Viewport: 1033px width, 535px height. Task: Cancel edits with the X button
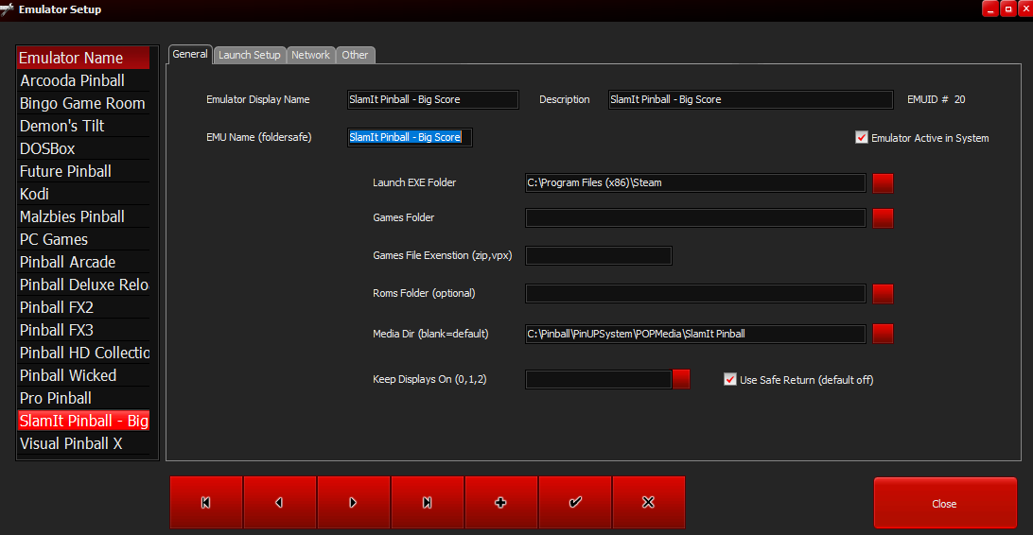pyautogui.click(x=649, y=503)
